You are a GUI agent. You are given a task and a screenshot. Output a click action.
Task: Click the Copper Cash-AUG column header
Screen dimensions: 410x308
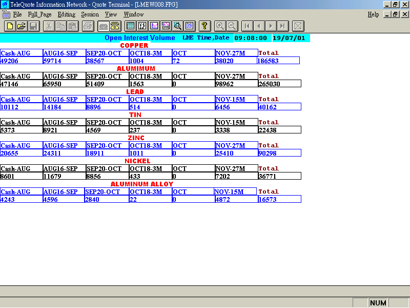point(15,53)
